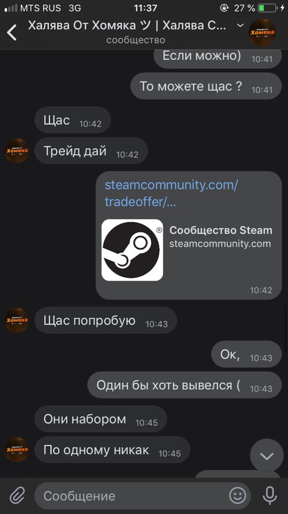Open Халява От Хомяка community title
This screenshot has width=288, height=514.
click(x=127, y=26)
